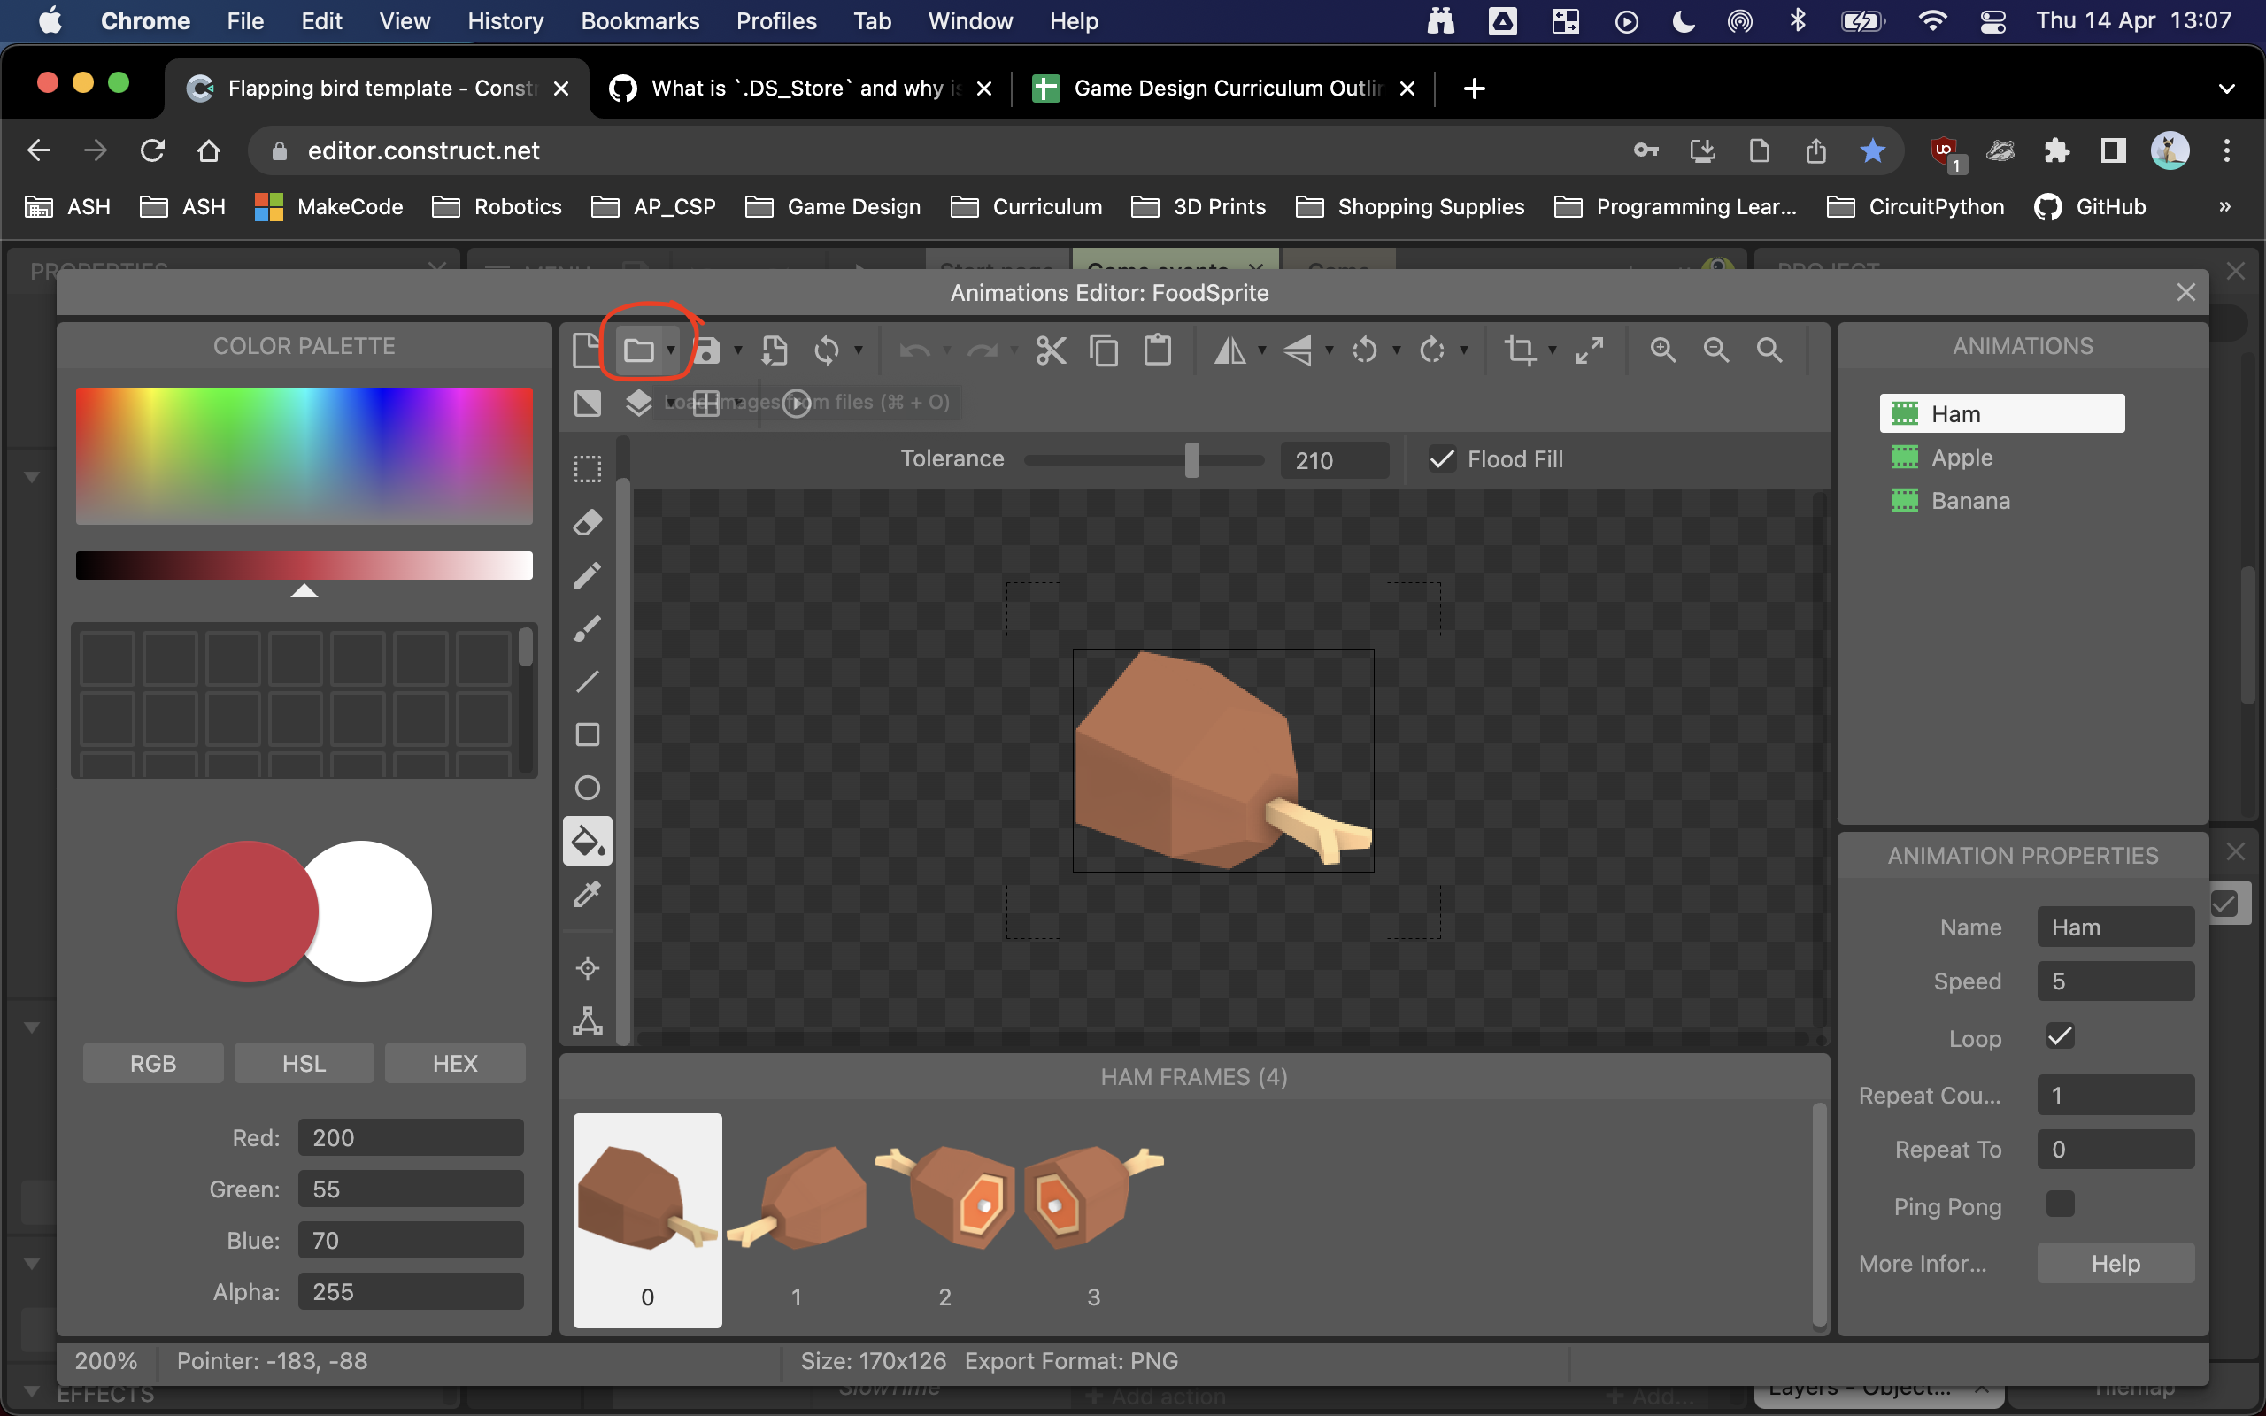The image size is (2266, 1416).
Task: Click the RGB color mode button
Action: click(153, 1063)
